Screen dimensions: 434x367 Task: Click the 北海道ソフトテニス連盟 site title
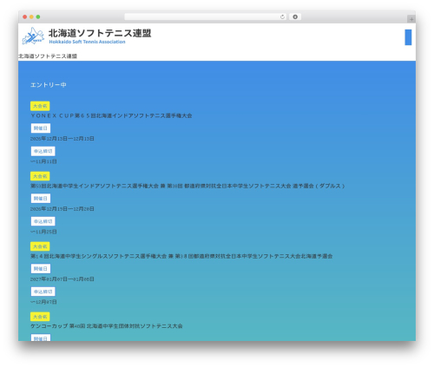tap(100, 33)
